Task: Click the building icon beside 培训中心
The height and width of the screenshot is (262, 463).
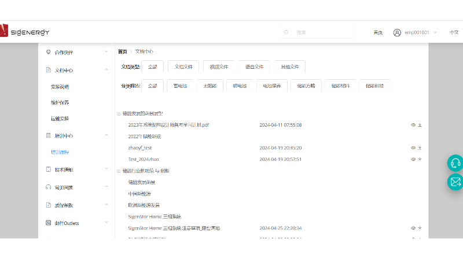Action: (49, 135)
